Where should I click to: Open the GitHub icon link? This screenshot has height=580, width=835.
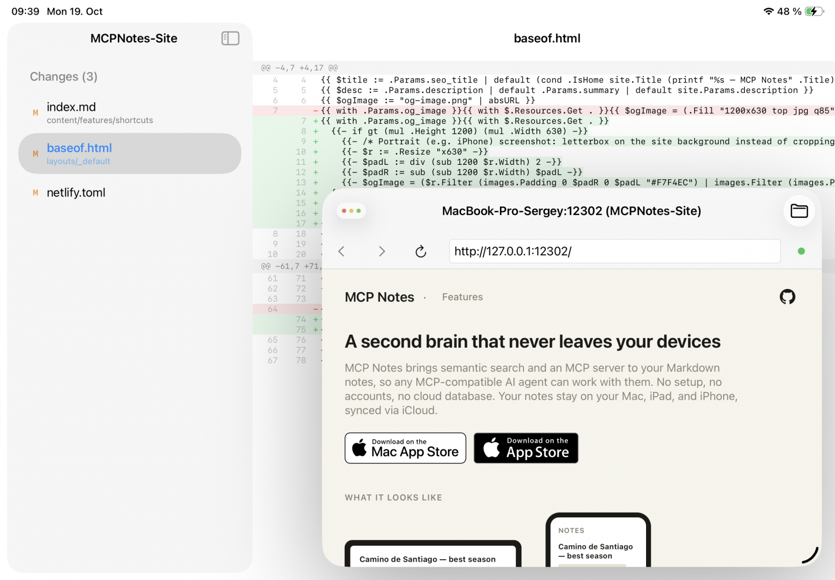[x=787, y=296]
